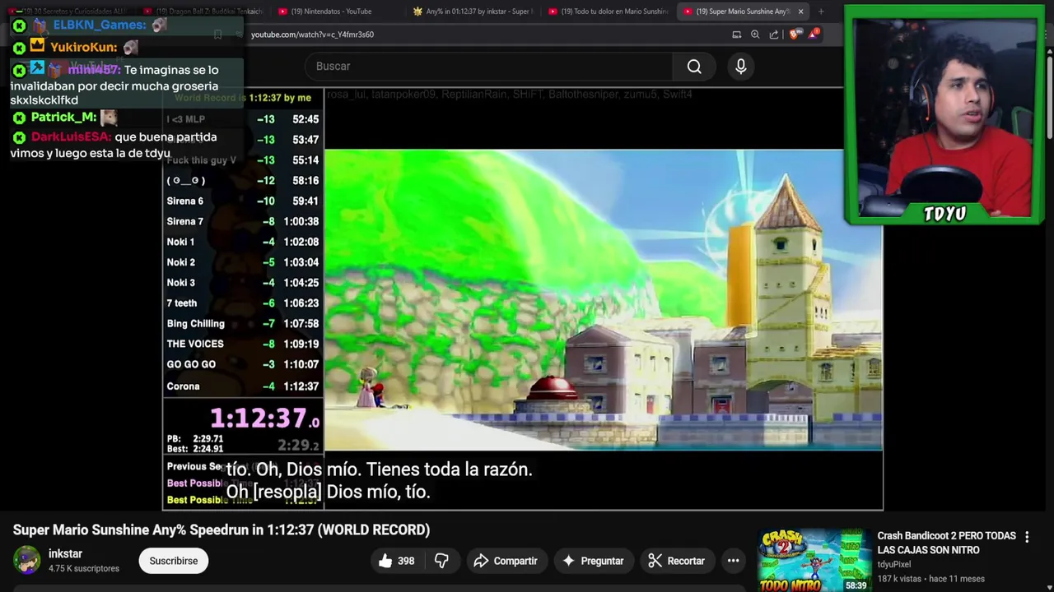Open the Recortar clip tool

click(x=676, y=561)
